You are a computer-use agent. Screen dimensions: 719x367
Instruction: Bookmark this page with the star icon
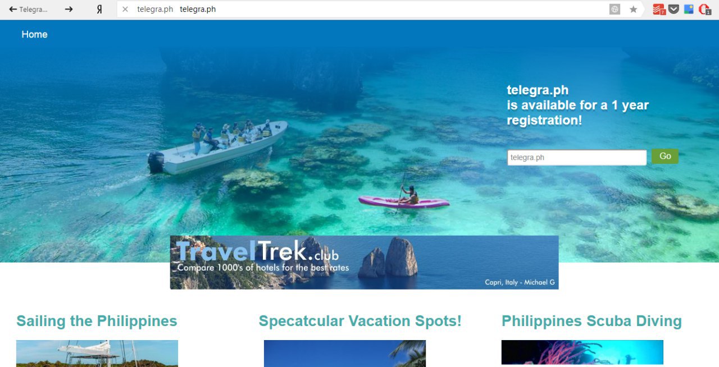coord(634,9)
